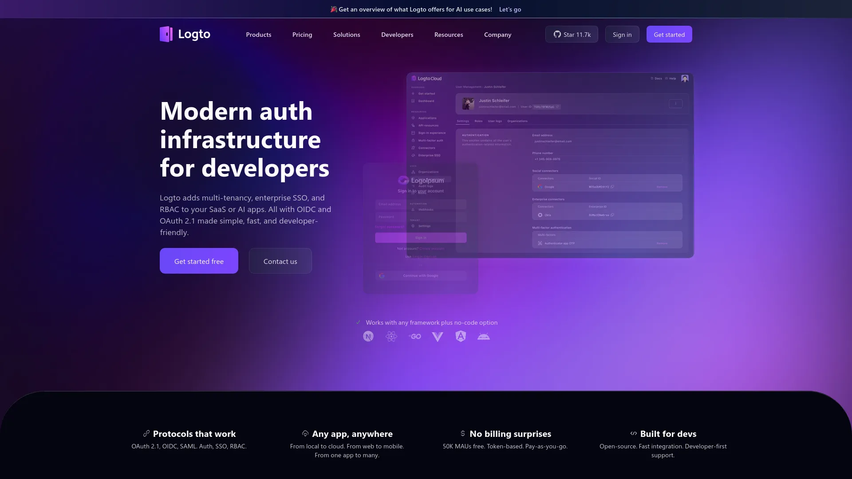
Task: Click the dollar icon beside No billing surprises
Action: click(463, 433)
